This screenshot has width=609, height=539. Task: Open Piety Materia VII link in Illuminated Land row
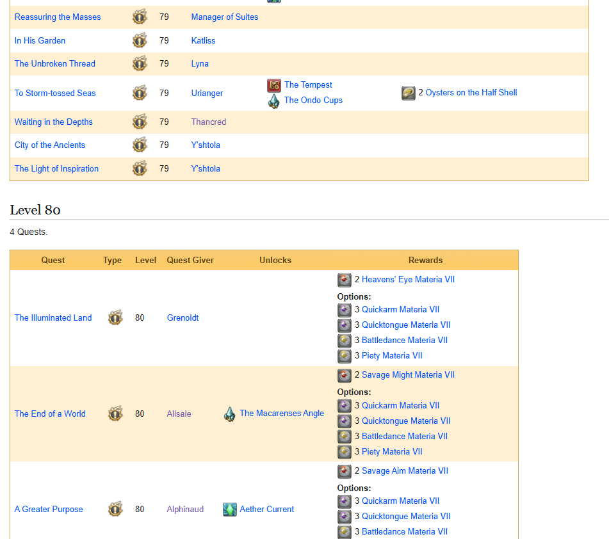[392, 355]
